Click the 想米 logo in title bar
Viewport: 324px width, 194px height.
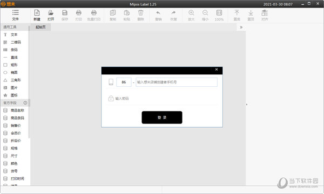tap(8, 4)
